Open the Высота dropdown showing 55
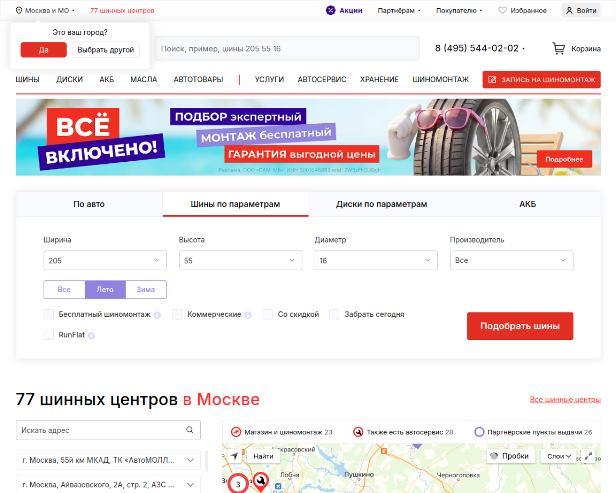 click(241, 260)
